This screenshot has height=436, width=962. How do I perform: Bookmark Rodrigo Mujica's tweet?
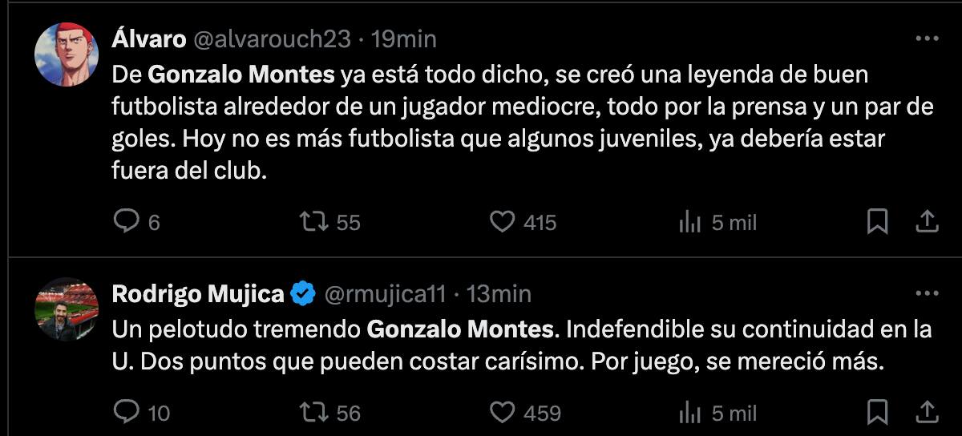coord(878,413)
